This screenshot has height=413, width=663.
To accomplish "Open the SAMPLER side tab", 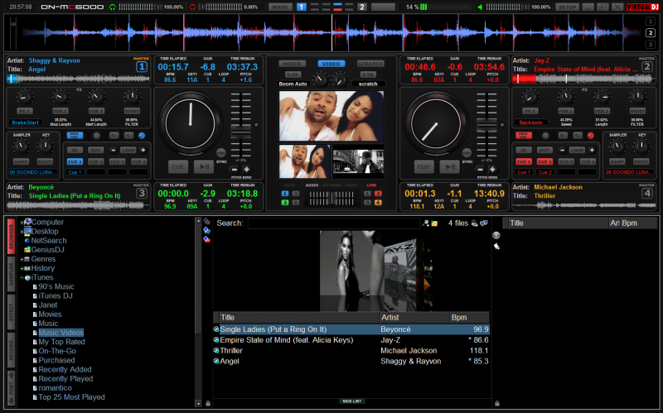I will (x=11, y=274).
